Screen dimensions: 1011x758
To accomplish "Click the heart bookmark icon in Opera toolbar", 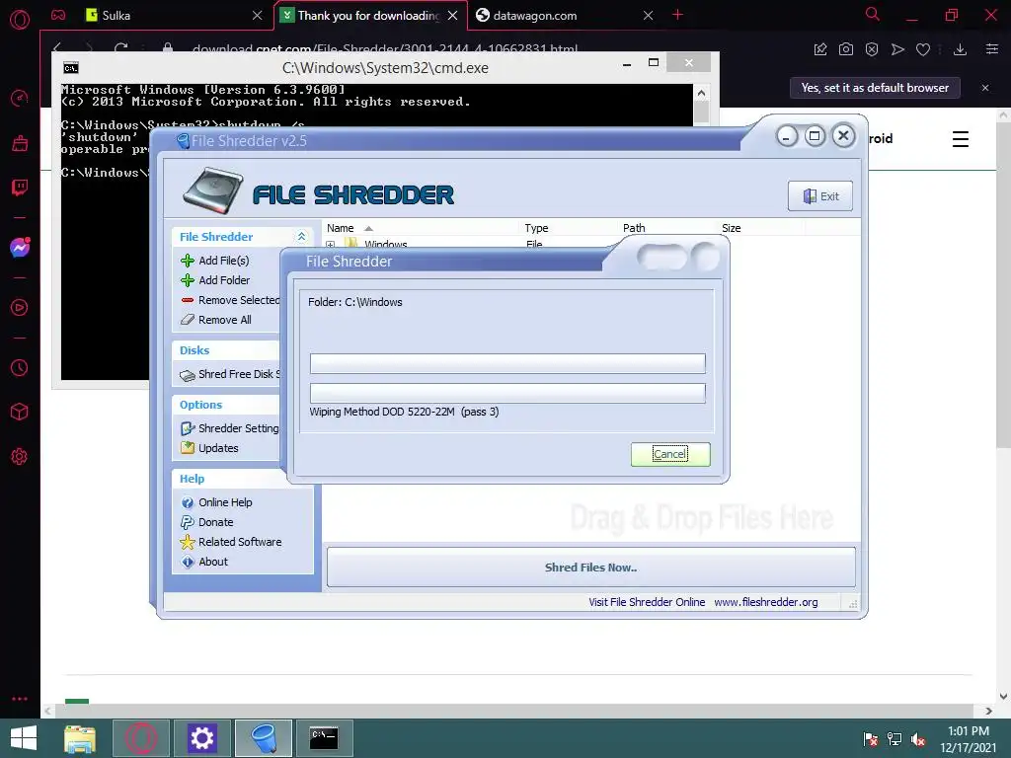I will 923,49.
